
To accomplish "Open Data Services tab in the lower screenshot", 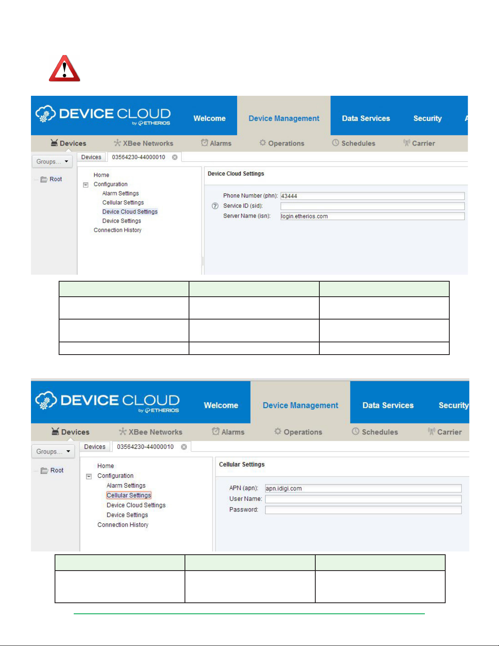I will [x=388, y=405].
